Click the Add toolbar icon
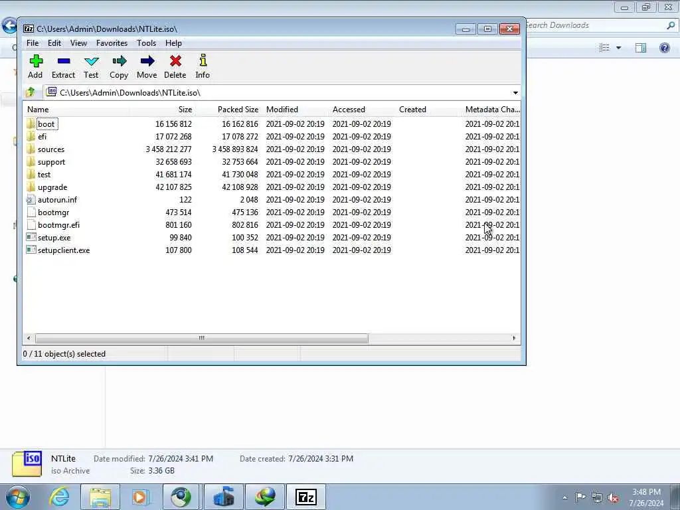The image size is (680, 510). [36, 61]
